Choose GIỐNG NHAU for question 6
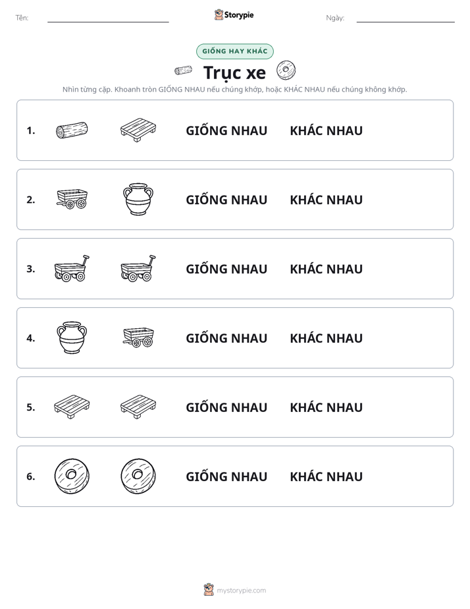Image resolution: width=470 pixels, height=609 pixels. [x=226, y=476]
